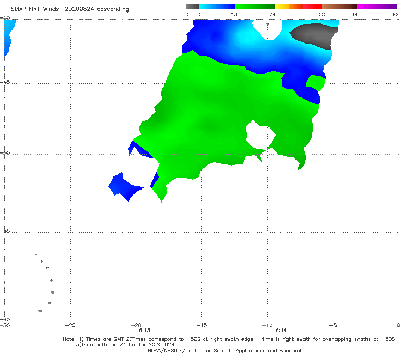Click the small green patch surrounded by blue
The width and height of the screenshot is (403, 354).
click(x=315, y=83)
